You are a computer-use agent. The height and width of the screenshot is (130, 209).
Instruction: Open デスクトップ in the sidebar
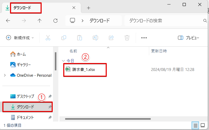click(x=22, y=96)
